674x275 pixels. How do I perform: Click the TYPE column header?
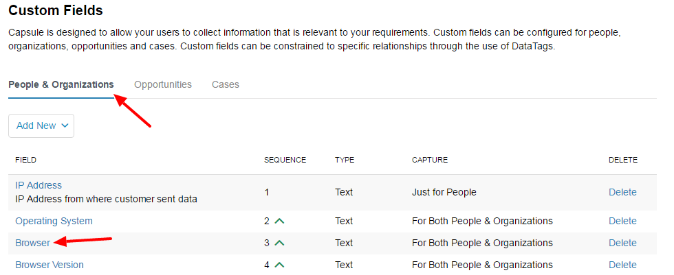(x=345, y=160)
